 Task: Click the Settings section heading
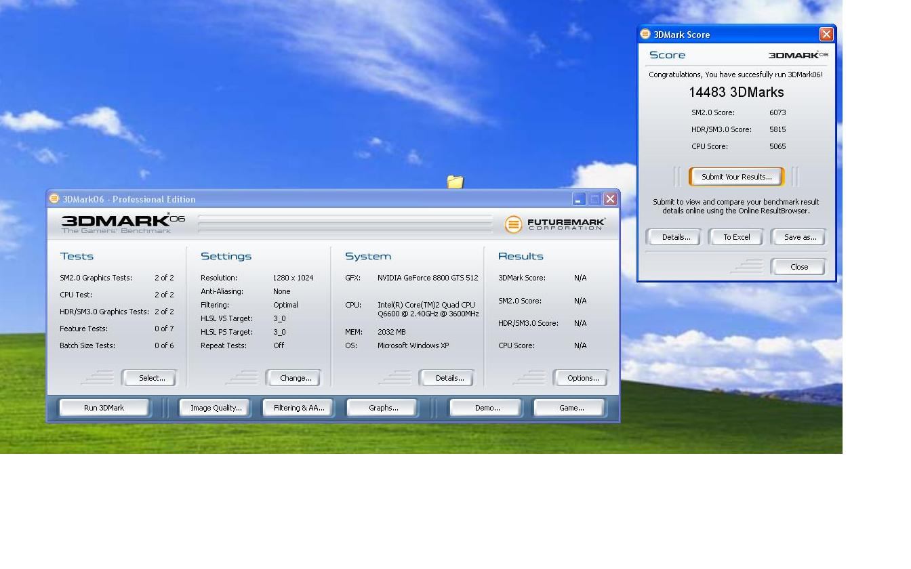click(226, 256)
